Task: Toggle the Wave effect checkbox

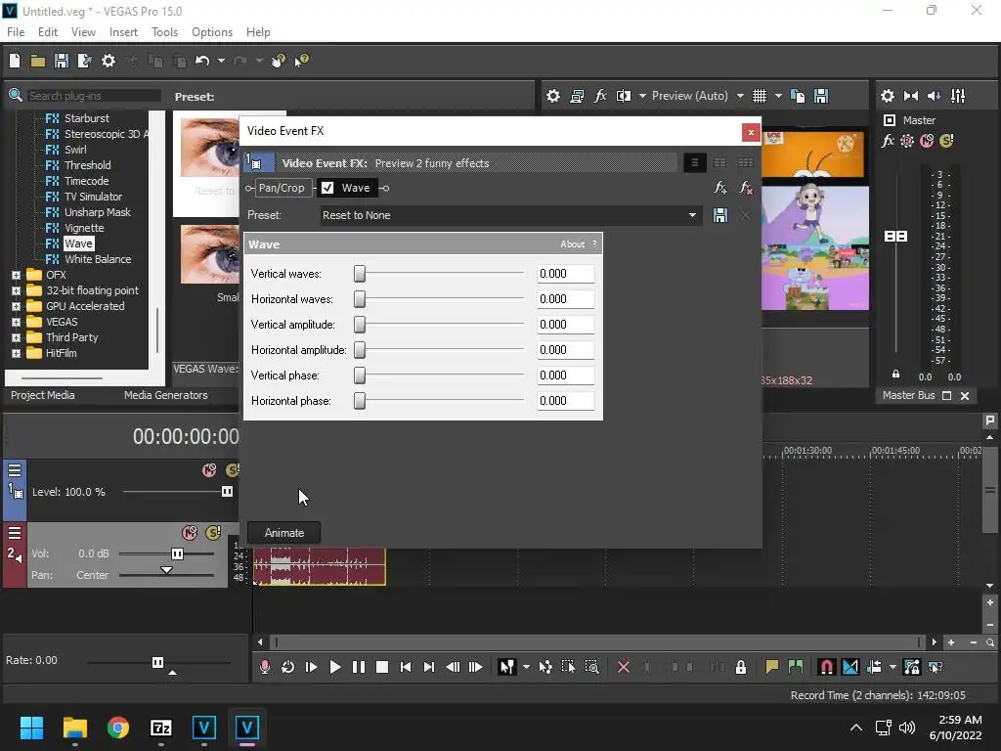Action: click(x=327, y=188)
